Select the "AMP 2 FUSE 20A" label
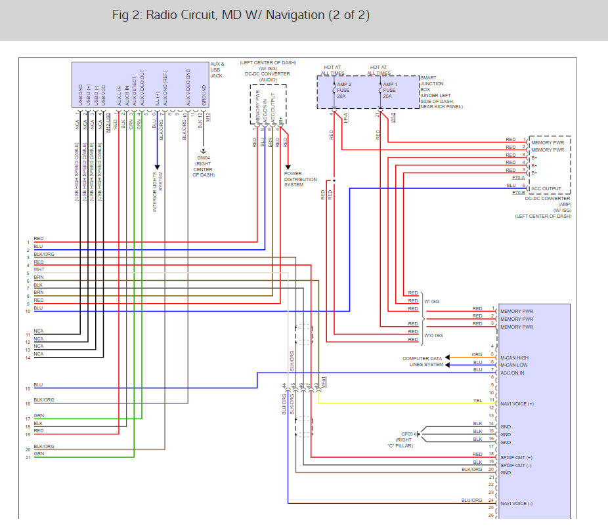The width and height of the screenshot is (608, 532). pyautogui.click(x=343, y=91)
